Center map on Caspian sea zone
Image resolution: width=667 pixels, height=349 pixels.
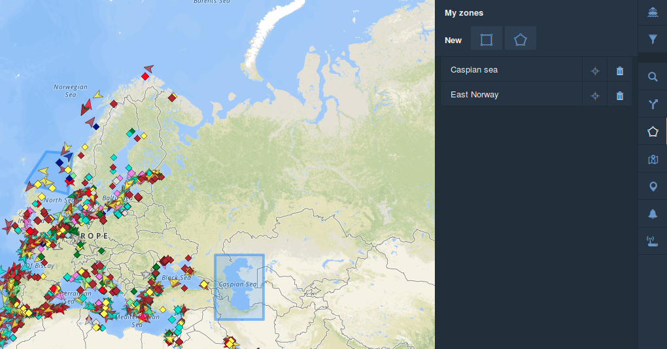[594, 71]
